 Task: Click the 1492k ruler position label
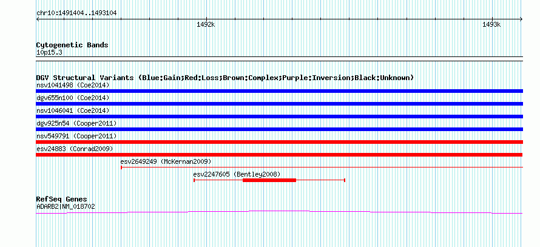(x=206, y=24)
